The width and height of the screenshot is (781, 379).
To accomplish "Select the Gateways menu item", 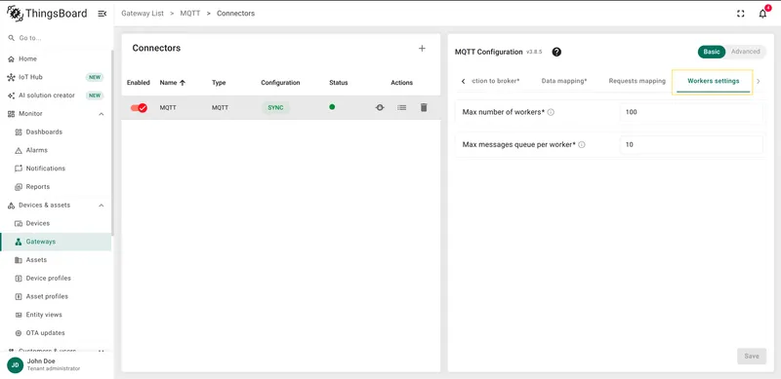I will click(56, 242).
